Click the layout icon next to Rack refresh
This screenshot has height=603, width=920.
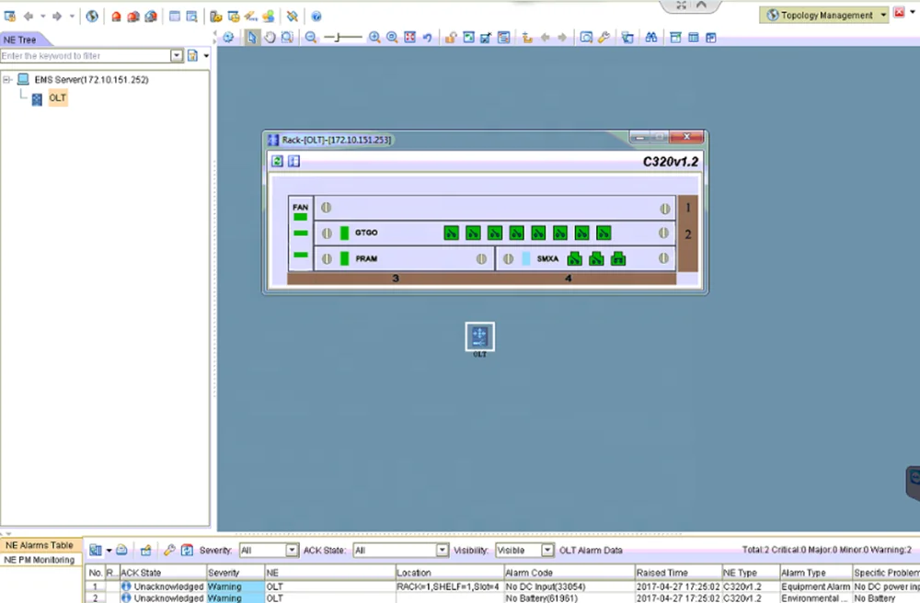click(294, 161)
